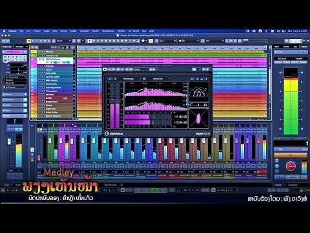Open the Transport menu

[85, 31]
